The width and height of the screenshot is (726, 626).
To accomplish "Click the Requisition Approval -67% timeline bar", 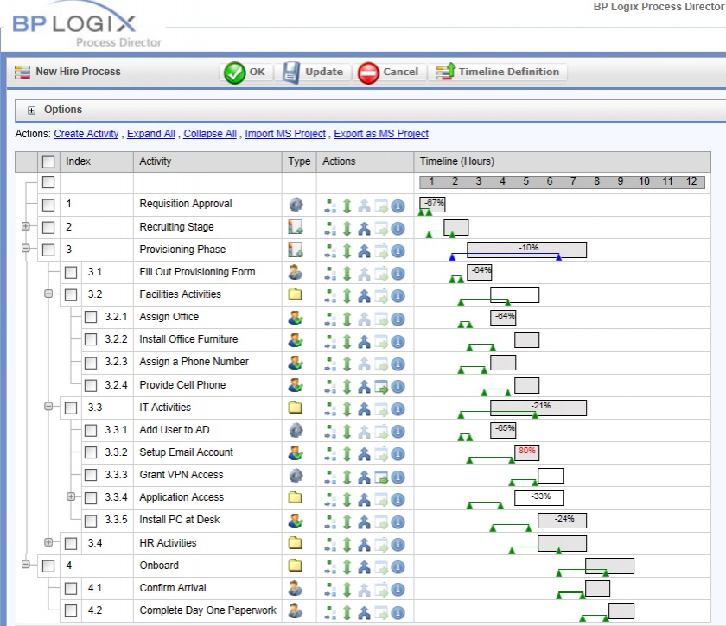I will click(x=432, y=204).
